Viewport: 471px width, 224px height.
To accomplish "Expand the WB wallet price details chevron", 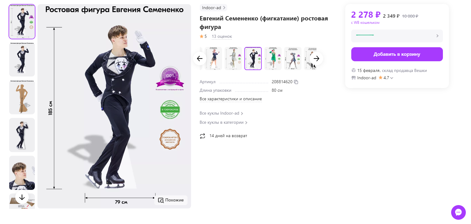I will 437,36.
